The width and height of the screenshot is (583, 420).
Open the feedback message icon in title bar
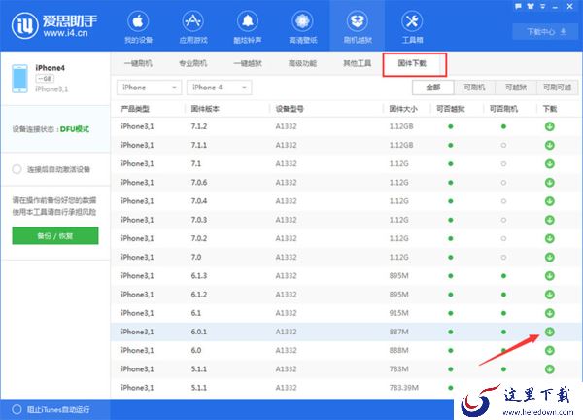point(518,6)
